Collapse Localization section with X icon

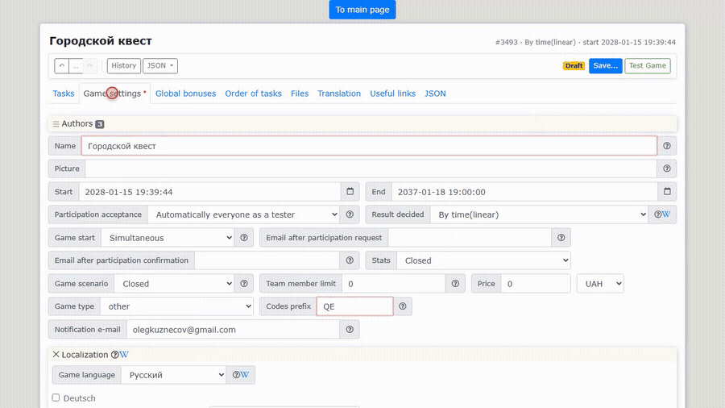click(x=56, y=354)
